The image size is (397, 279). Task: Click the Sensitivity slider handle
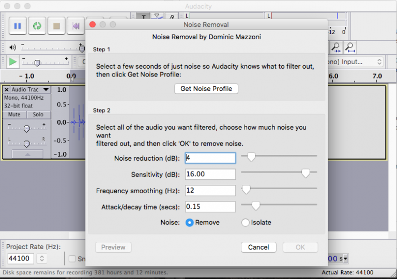coord(306,174)
